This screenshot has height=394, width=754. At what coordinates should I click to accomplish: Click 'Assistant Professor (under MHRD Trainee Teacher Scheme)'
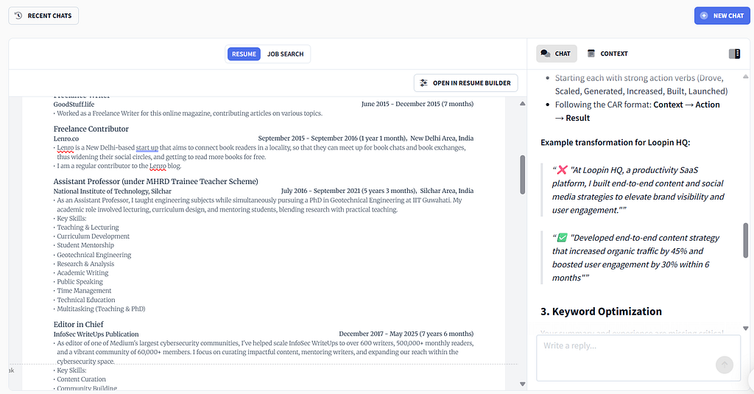coord(156,181)
